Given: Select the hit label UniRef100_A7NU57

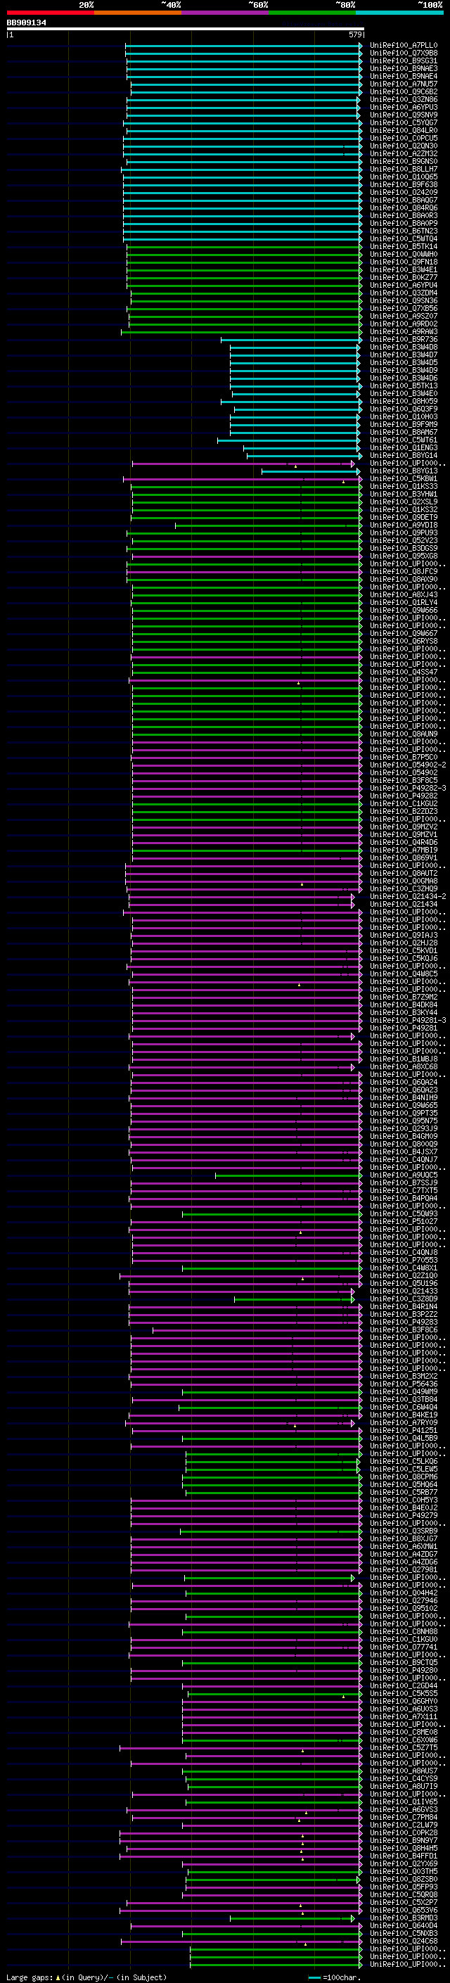Looking at the screenshot, I should 404,84.
